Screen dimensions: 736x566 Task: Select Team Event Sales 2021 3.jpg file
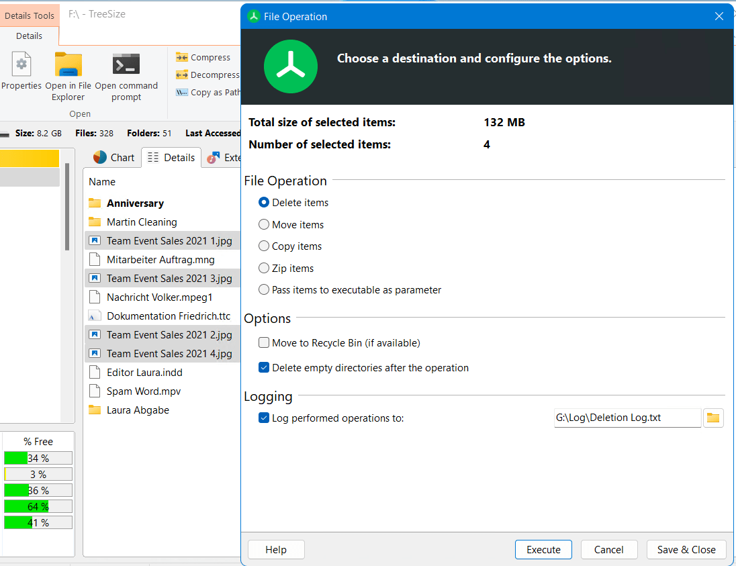pyautogui.click(x=169, y=279)
